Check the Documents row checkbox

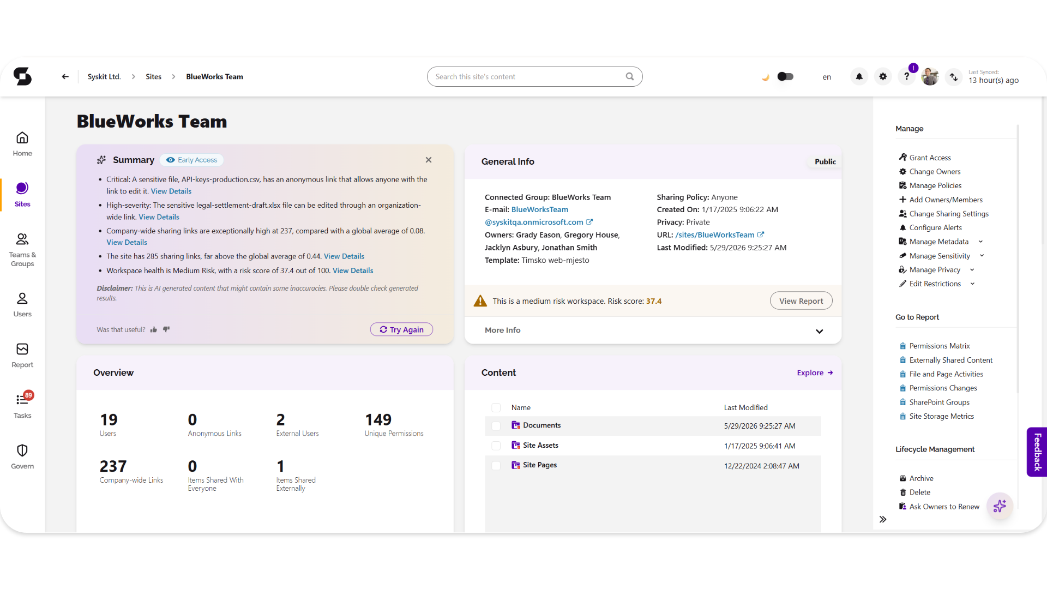coord(496,426)
